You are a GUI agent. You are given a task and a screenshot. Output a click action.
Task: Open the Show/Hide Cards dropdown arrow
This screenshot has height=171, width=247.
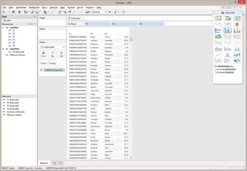click(x=90, y=12)
